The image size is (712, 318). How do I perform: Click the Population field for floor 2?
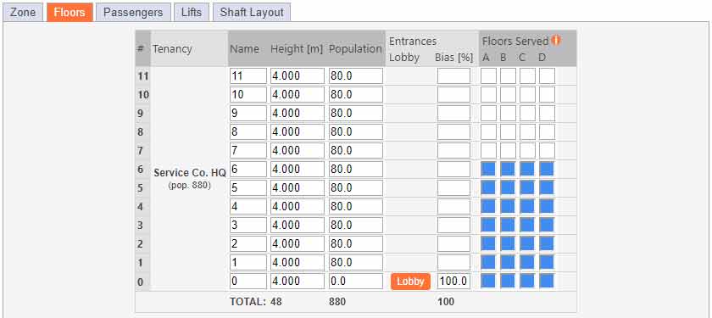(356, 243)
